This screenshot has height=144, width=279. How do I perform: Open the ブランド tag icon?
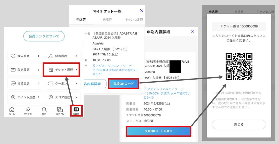[28, 109]
